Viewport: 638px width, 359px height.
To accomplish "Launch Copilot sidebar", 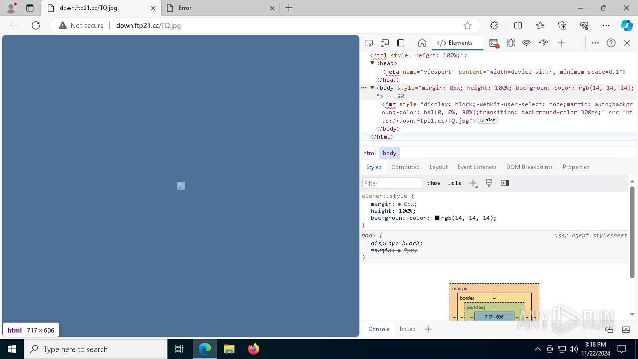I will click(x=627, y=25).
